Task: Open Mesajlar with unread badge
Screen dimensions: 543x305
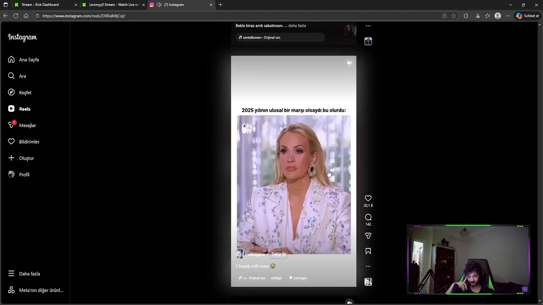Action: [22, 125]
